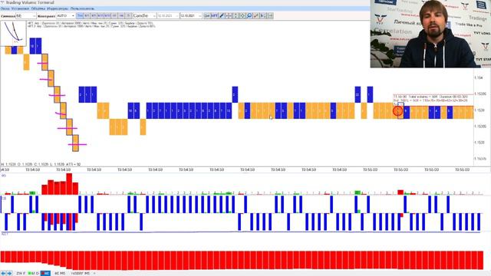Viewport: 491px width, 276px height.
Task: Select the magnifier zoom tool
Action: (x=249, y=15)
